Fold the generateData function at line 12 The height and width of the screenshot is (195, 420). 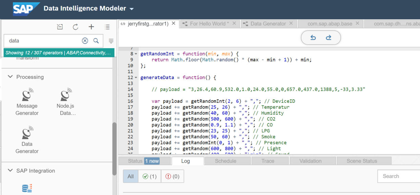(136, 77)
